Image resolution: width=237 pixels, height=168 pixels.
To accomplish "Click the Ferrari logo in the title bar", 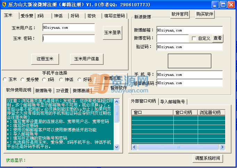I will (x=4, y=5).
